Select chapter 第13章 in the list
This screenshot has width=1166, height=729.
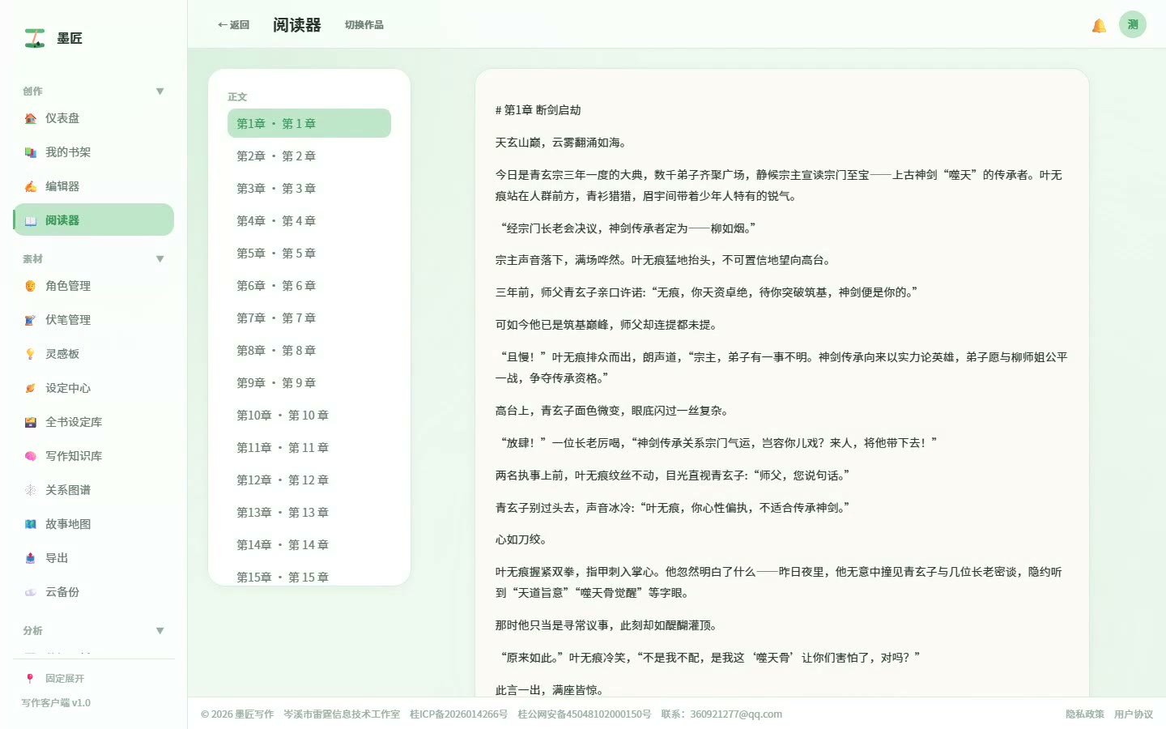tap(309, 512)
